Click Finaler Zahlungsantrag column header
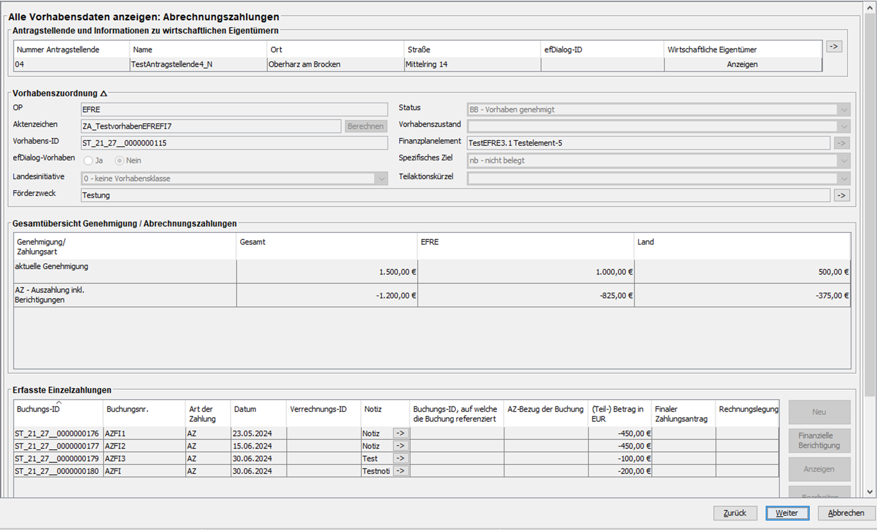 pos(683,413)
